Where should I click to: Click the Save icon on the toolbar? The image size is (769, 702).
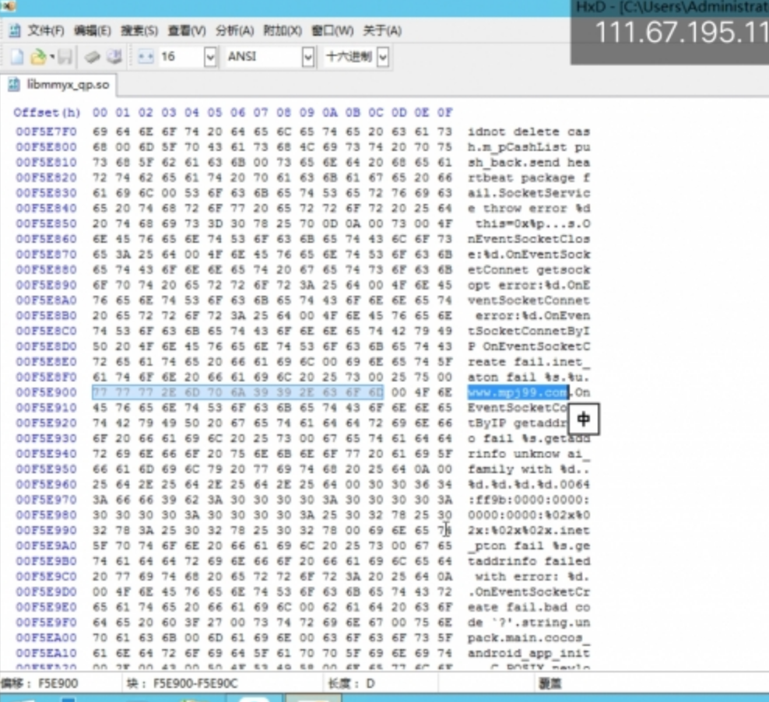coord(65,56)
